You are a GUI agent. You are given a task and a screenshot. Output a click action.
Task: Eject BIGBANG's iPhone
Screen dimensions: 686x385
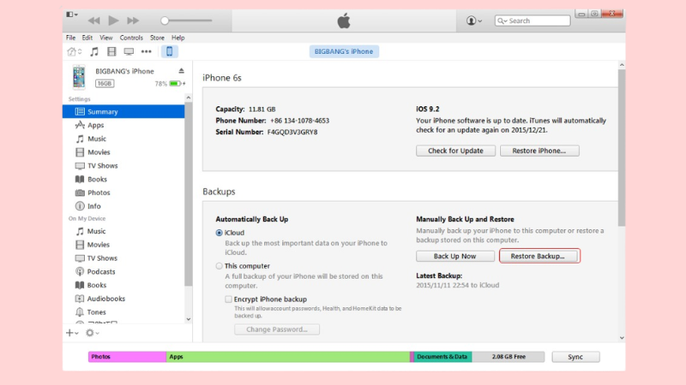(181, 71)
